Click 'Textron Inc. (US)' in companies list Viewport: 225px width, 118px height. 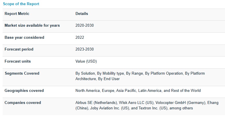click(x=155, y=108)
